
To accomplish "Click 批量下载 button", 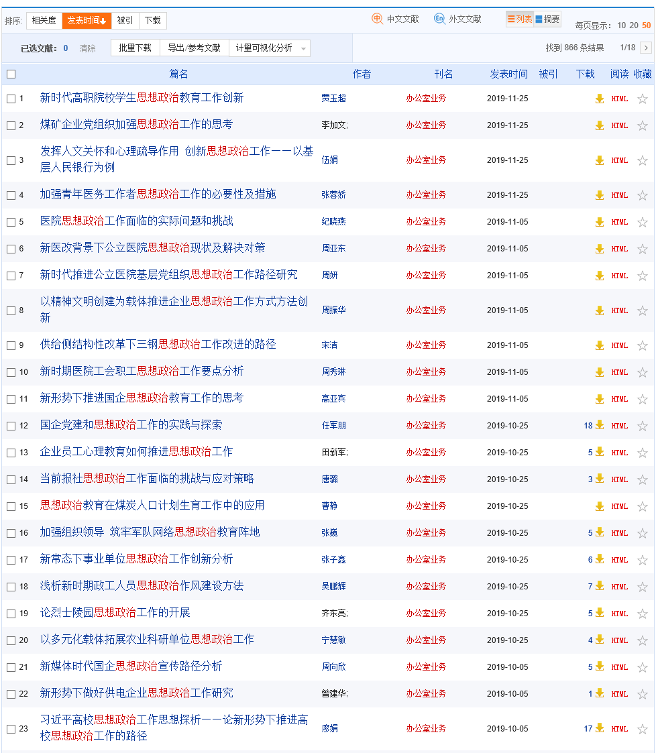I will coord(135,48).
